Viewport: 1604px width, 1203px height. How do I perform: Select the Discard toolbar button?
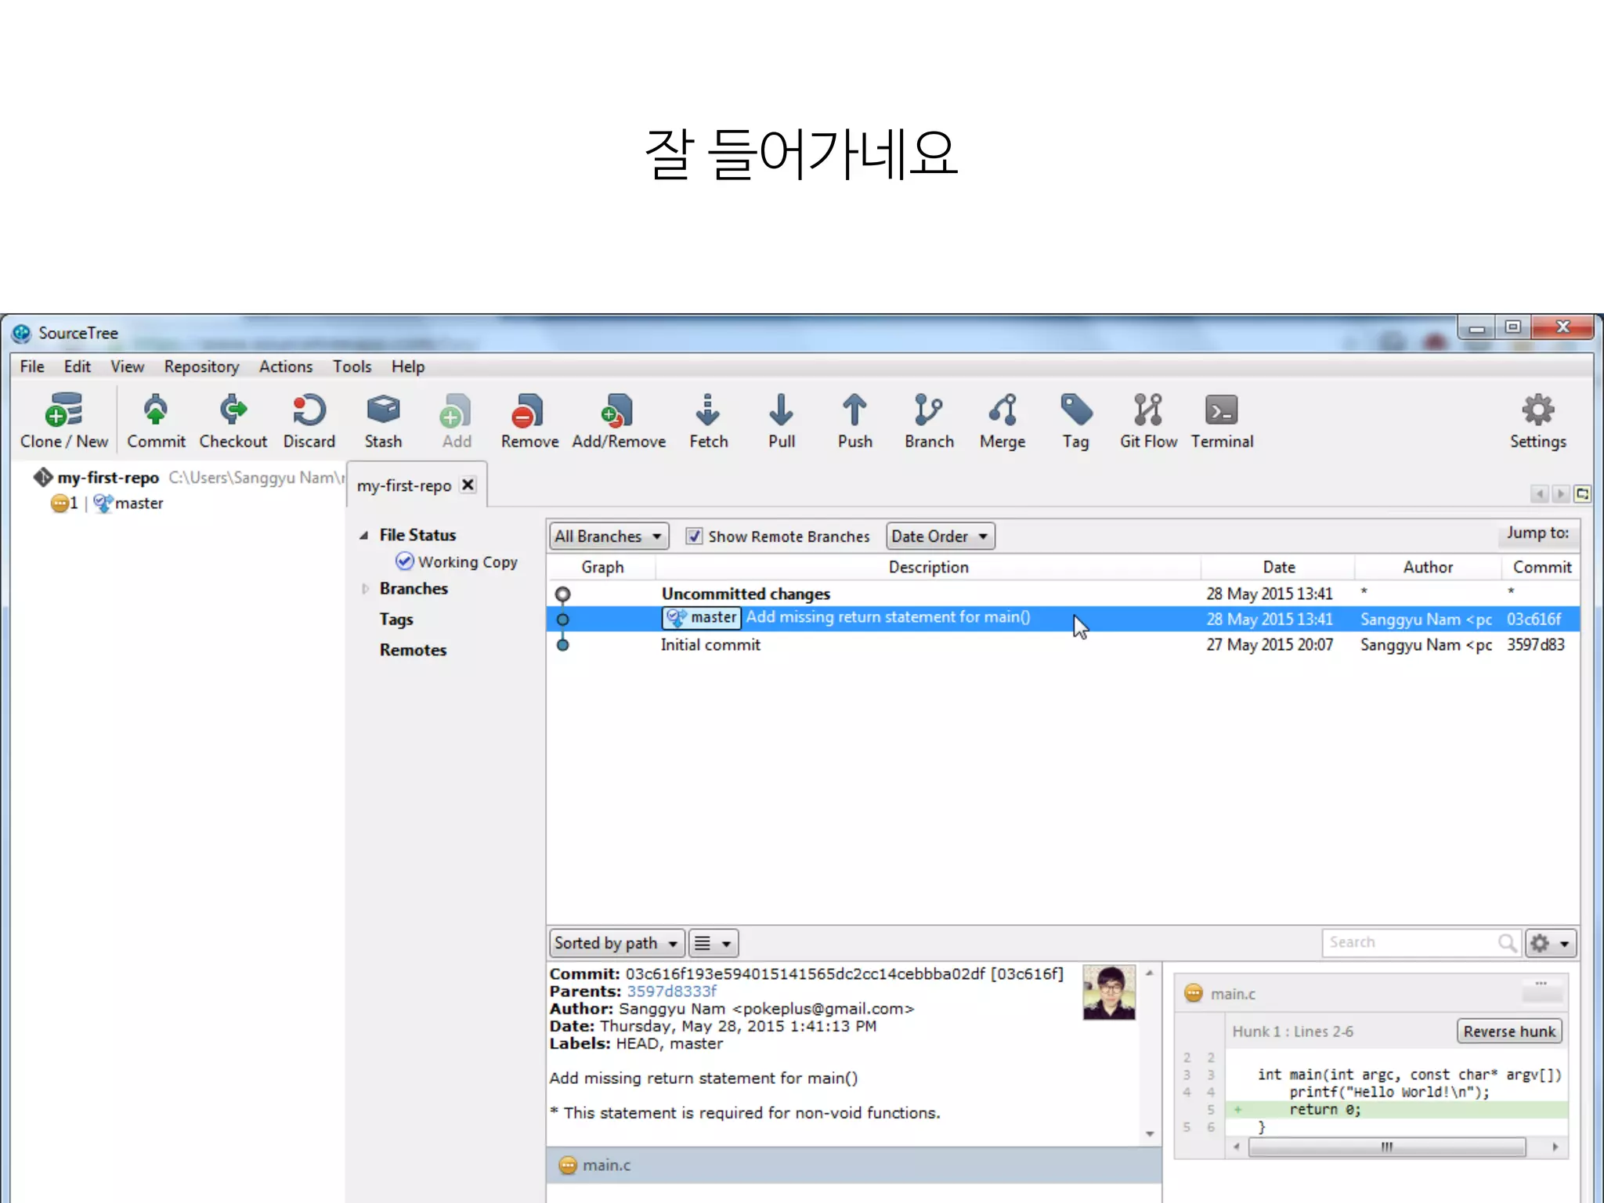[x=309, y=421]
